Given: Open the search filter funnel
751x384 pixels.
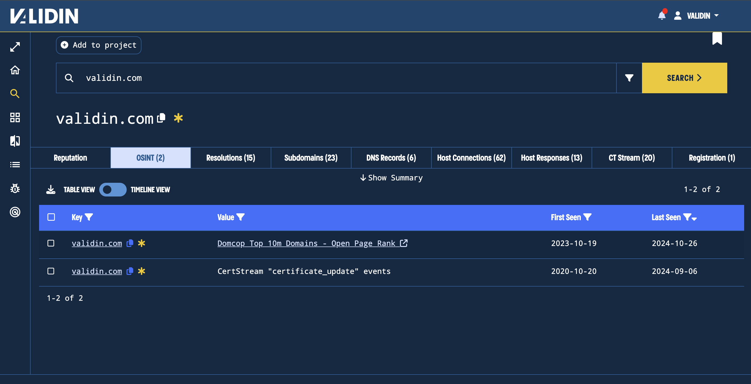Looking at the screenshot, I should tap(629, 78).
